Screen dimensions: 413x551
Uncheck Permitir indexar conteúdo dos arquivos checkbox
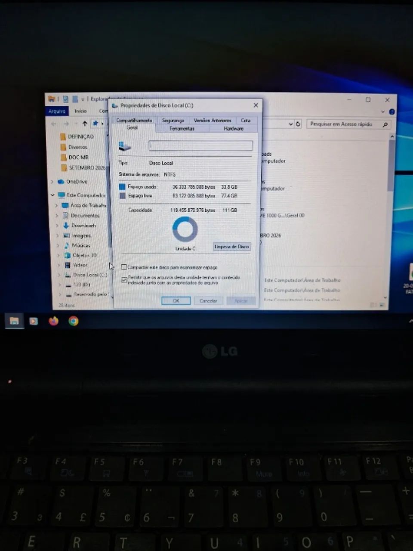coord(124,280)
